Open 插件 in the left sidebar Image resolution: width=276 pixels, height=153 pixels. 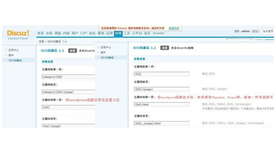pos(11,55)
